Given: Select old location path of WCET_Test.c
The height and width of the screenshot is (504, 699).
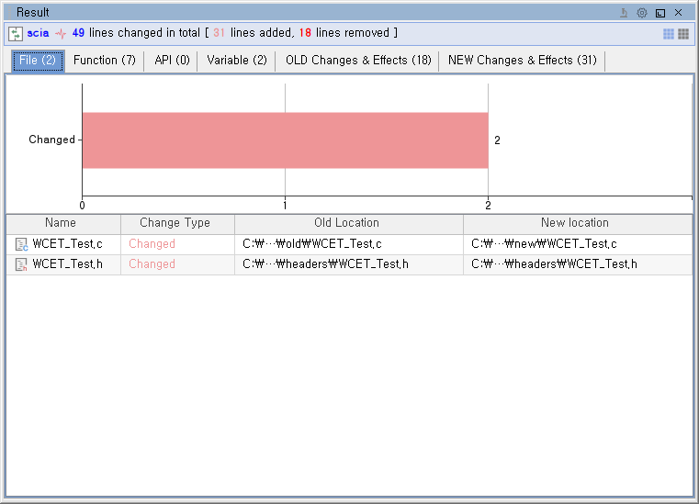Looking at the screenshot, I should [x=312, y=244].
